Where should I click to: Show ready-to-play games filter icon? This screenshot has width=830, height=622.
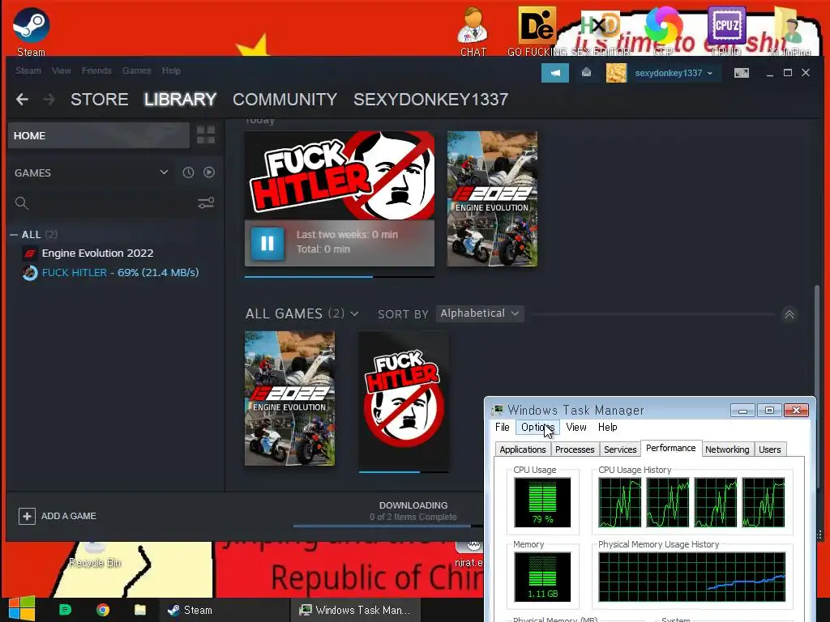click(x=209, y=173)
